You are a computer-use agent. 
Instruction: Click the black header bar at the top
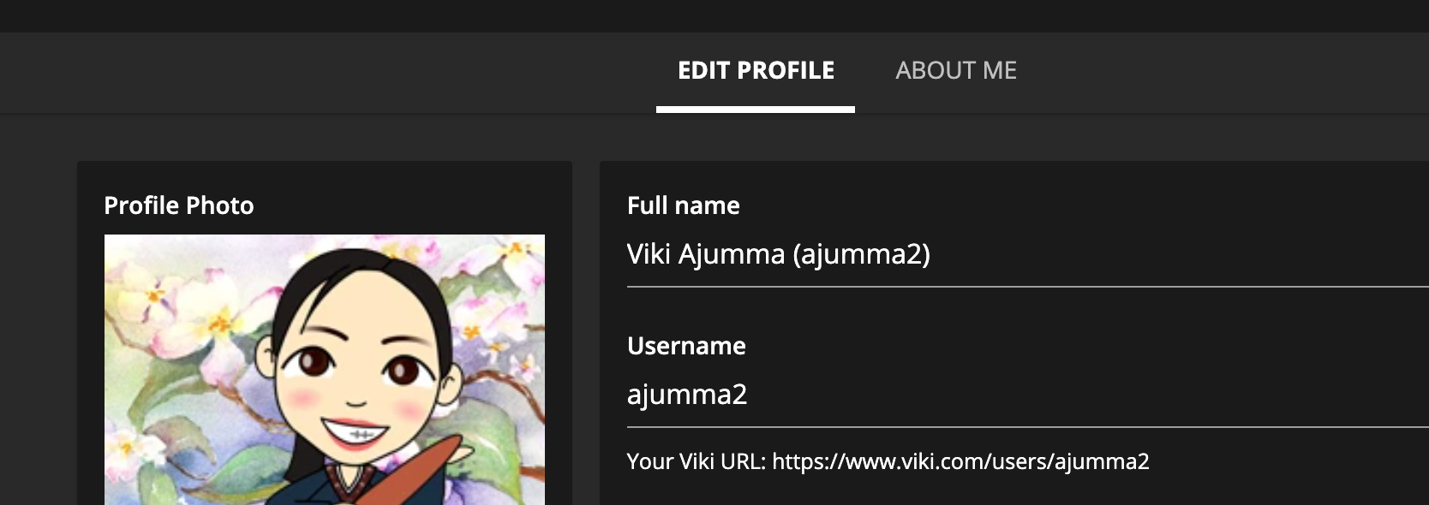(714, 15)
